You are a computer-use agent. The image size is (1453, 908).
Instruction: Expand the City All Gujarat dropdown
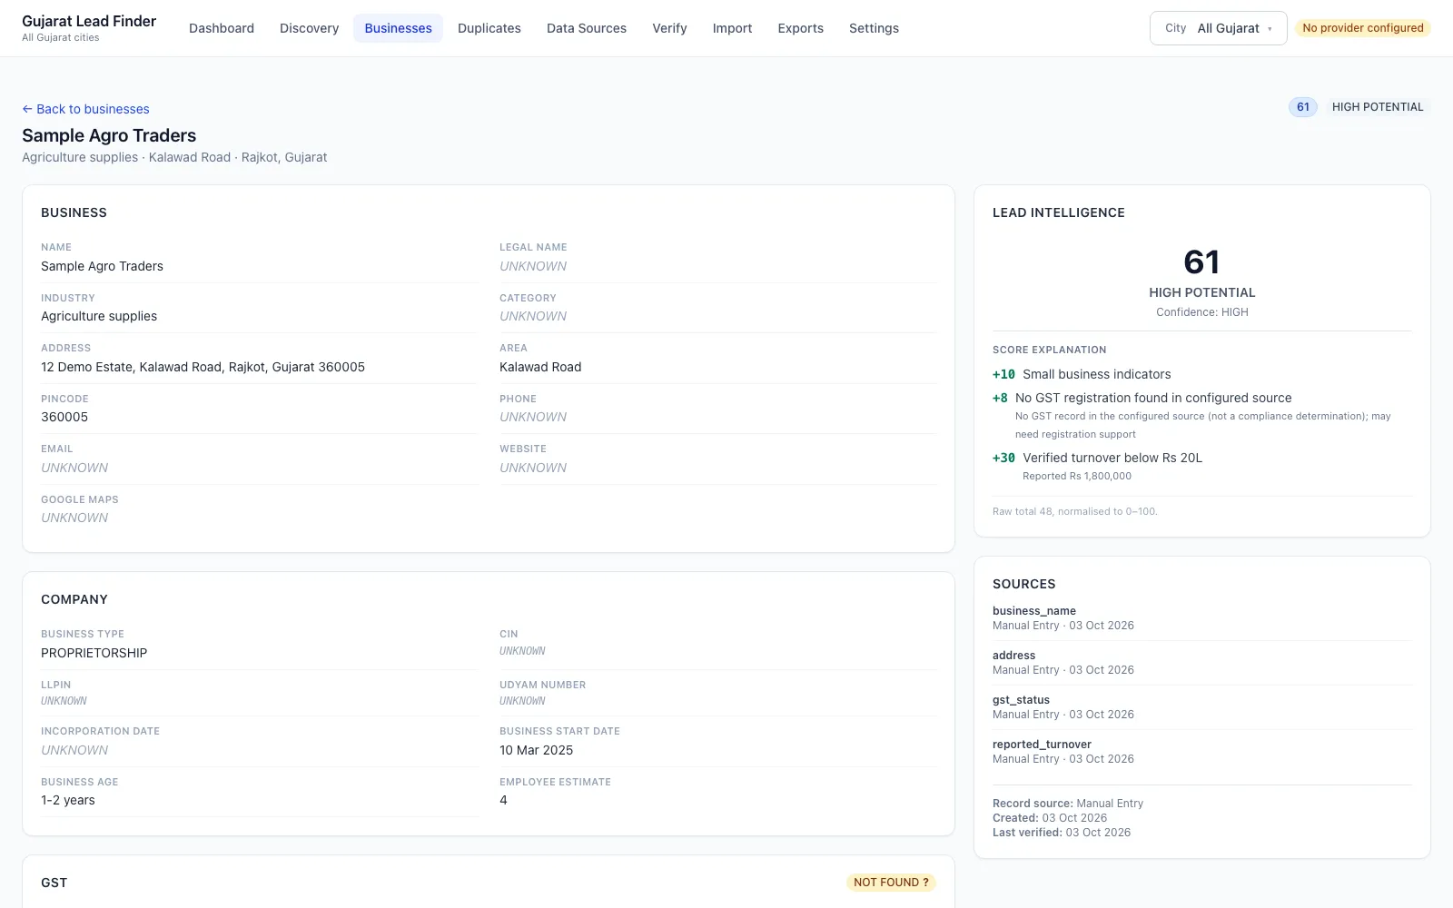pos(1218,28)
